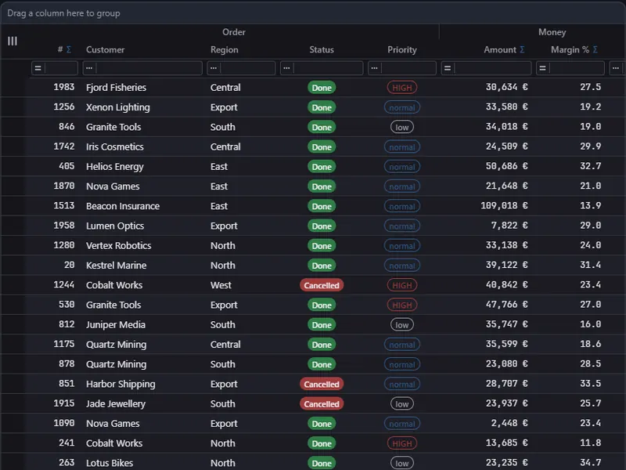Click the group panel drop area text
Image resolution: width=626 pixels, height=470 pixels.
[63, 13]
